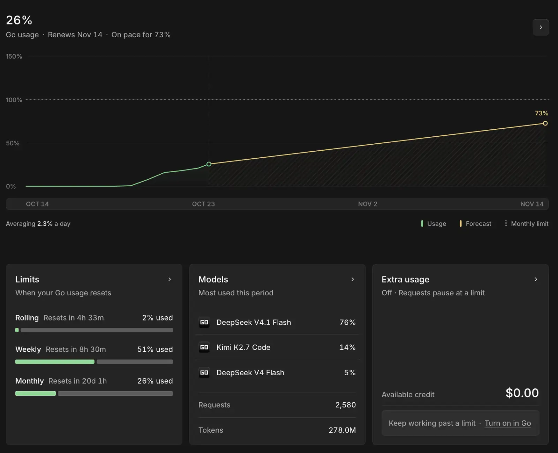
Task: Expand the Extra usage card chevron
Action: click(536, 279)
